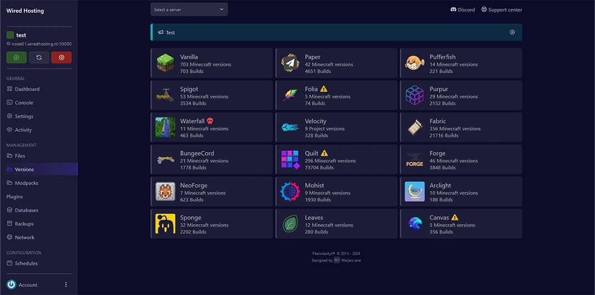Click the NeoForge fox icon
595x295 pixels.
tap(165, 191)
